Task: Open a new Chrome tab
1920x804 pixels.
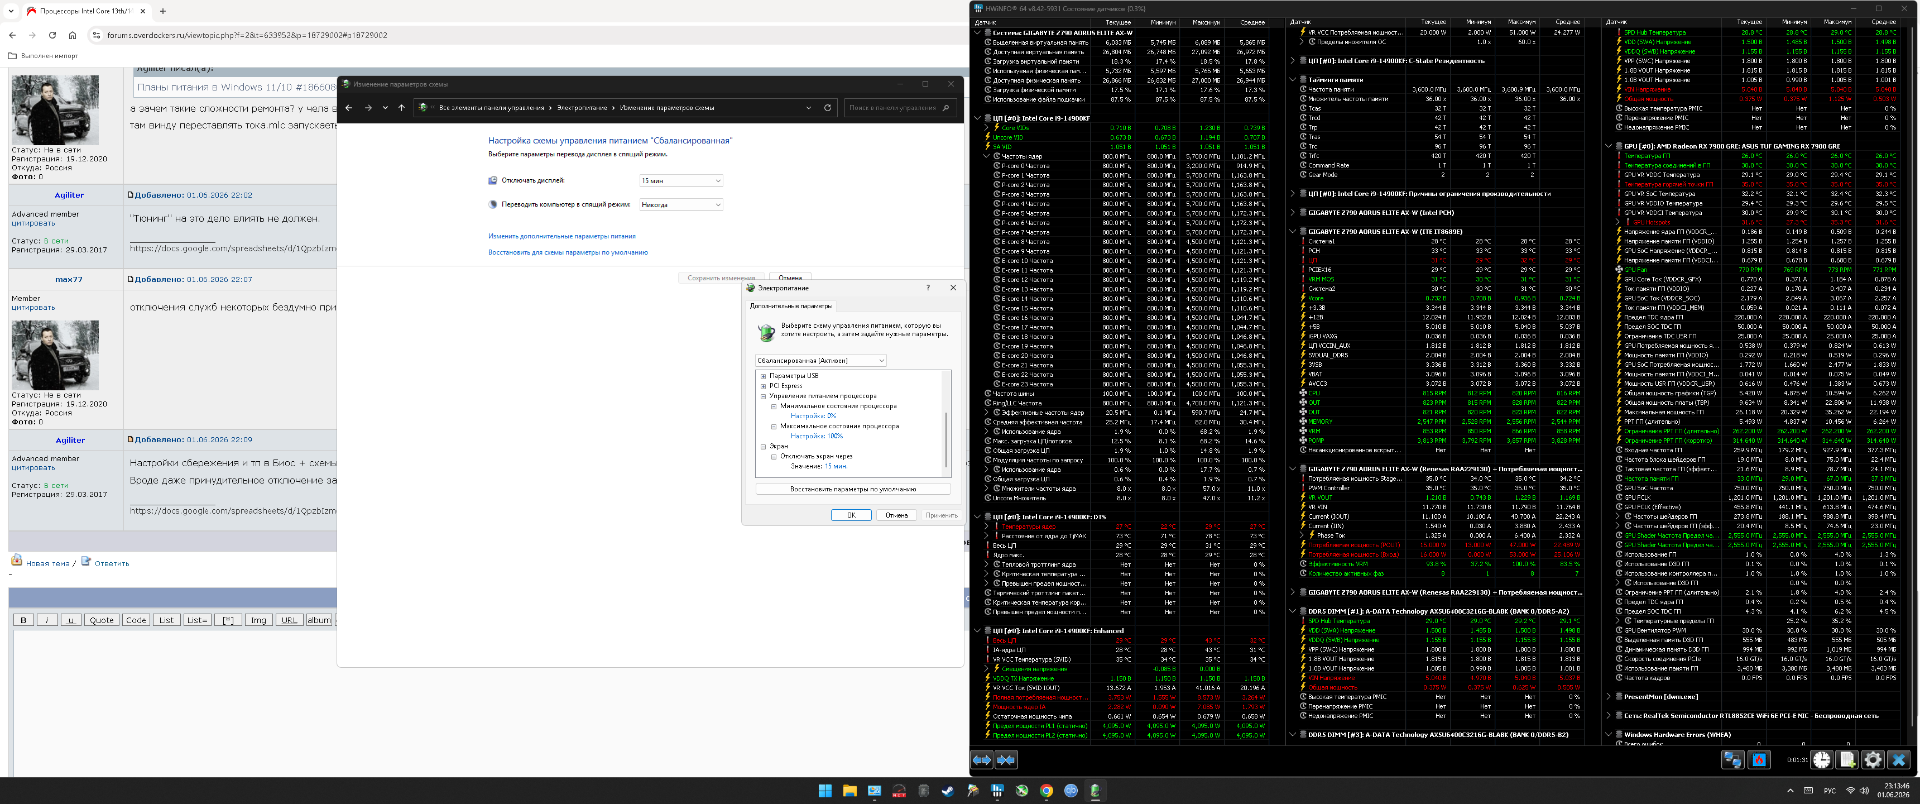Action: pyautogui.click(x=163, y=11)
